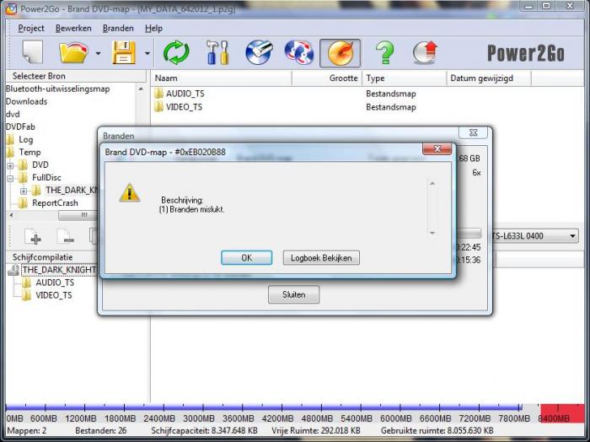Save project with the floppy disk icon
The width and height of the screenshot is (590, 442).
124,52
